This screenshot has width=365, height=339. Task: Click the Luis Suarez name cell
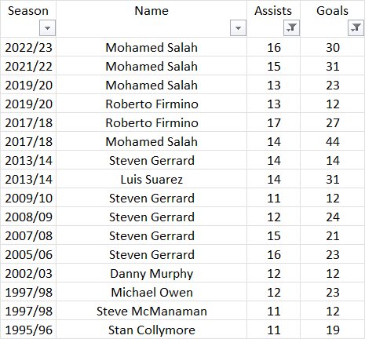coord(151,179)
